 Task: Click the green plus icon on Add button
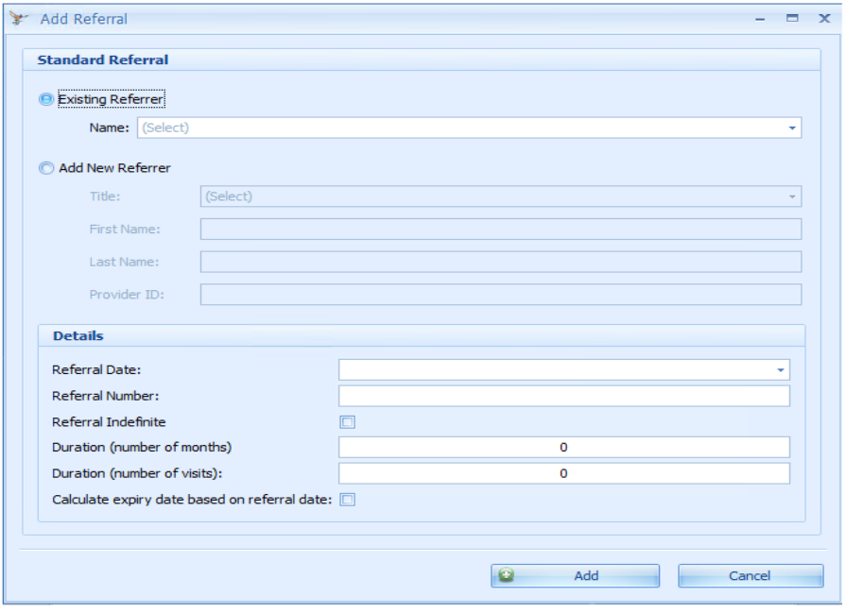click(507, 575)
